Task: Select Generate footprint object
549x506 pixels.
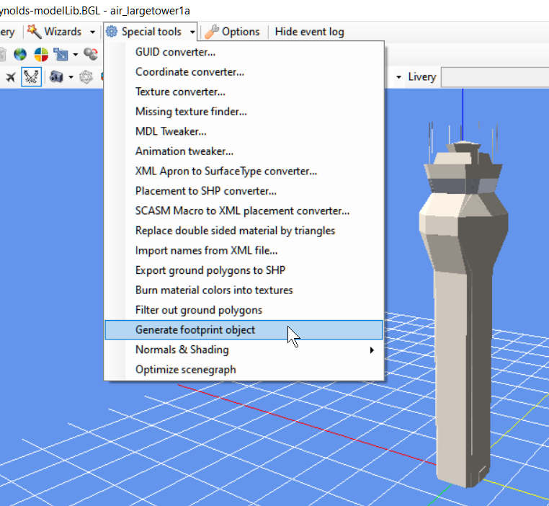Action: coord(195,329)
